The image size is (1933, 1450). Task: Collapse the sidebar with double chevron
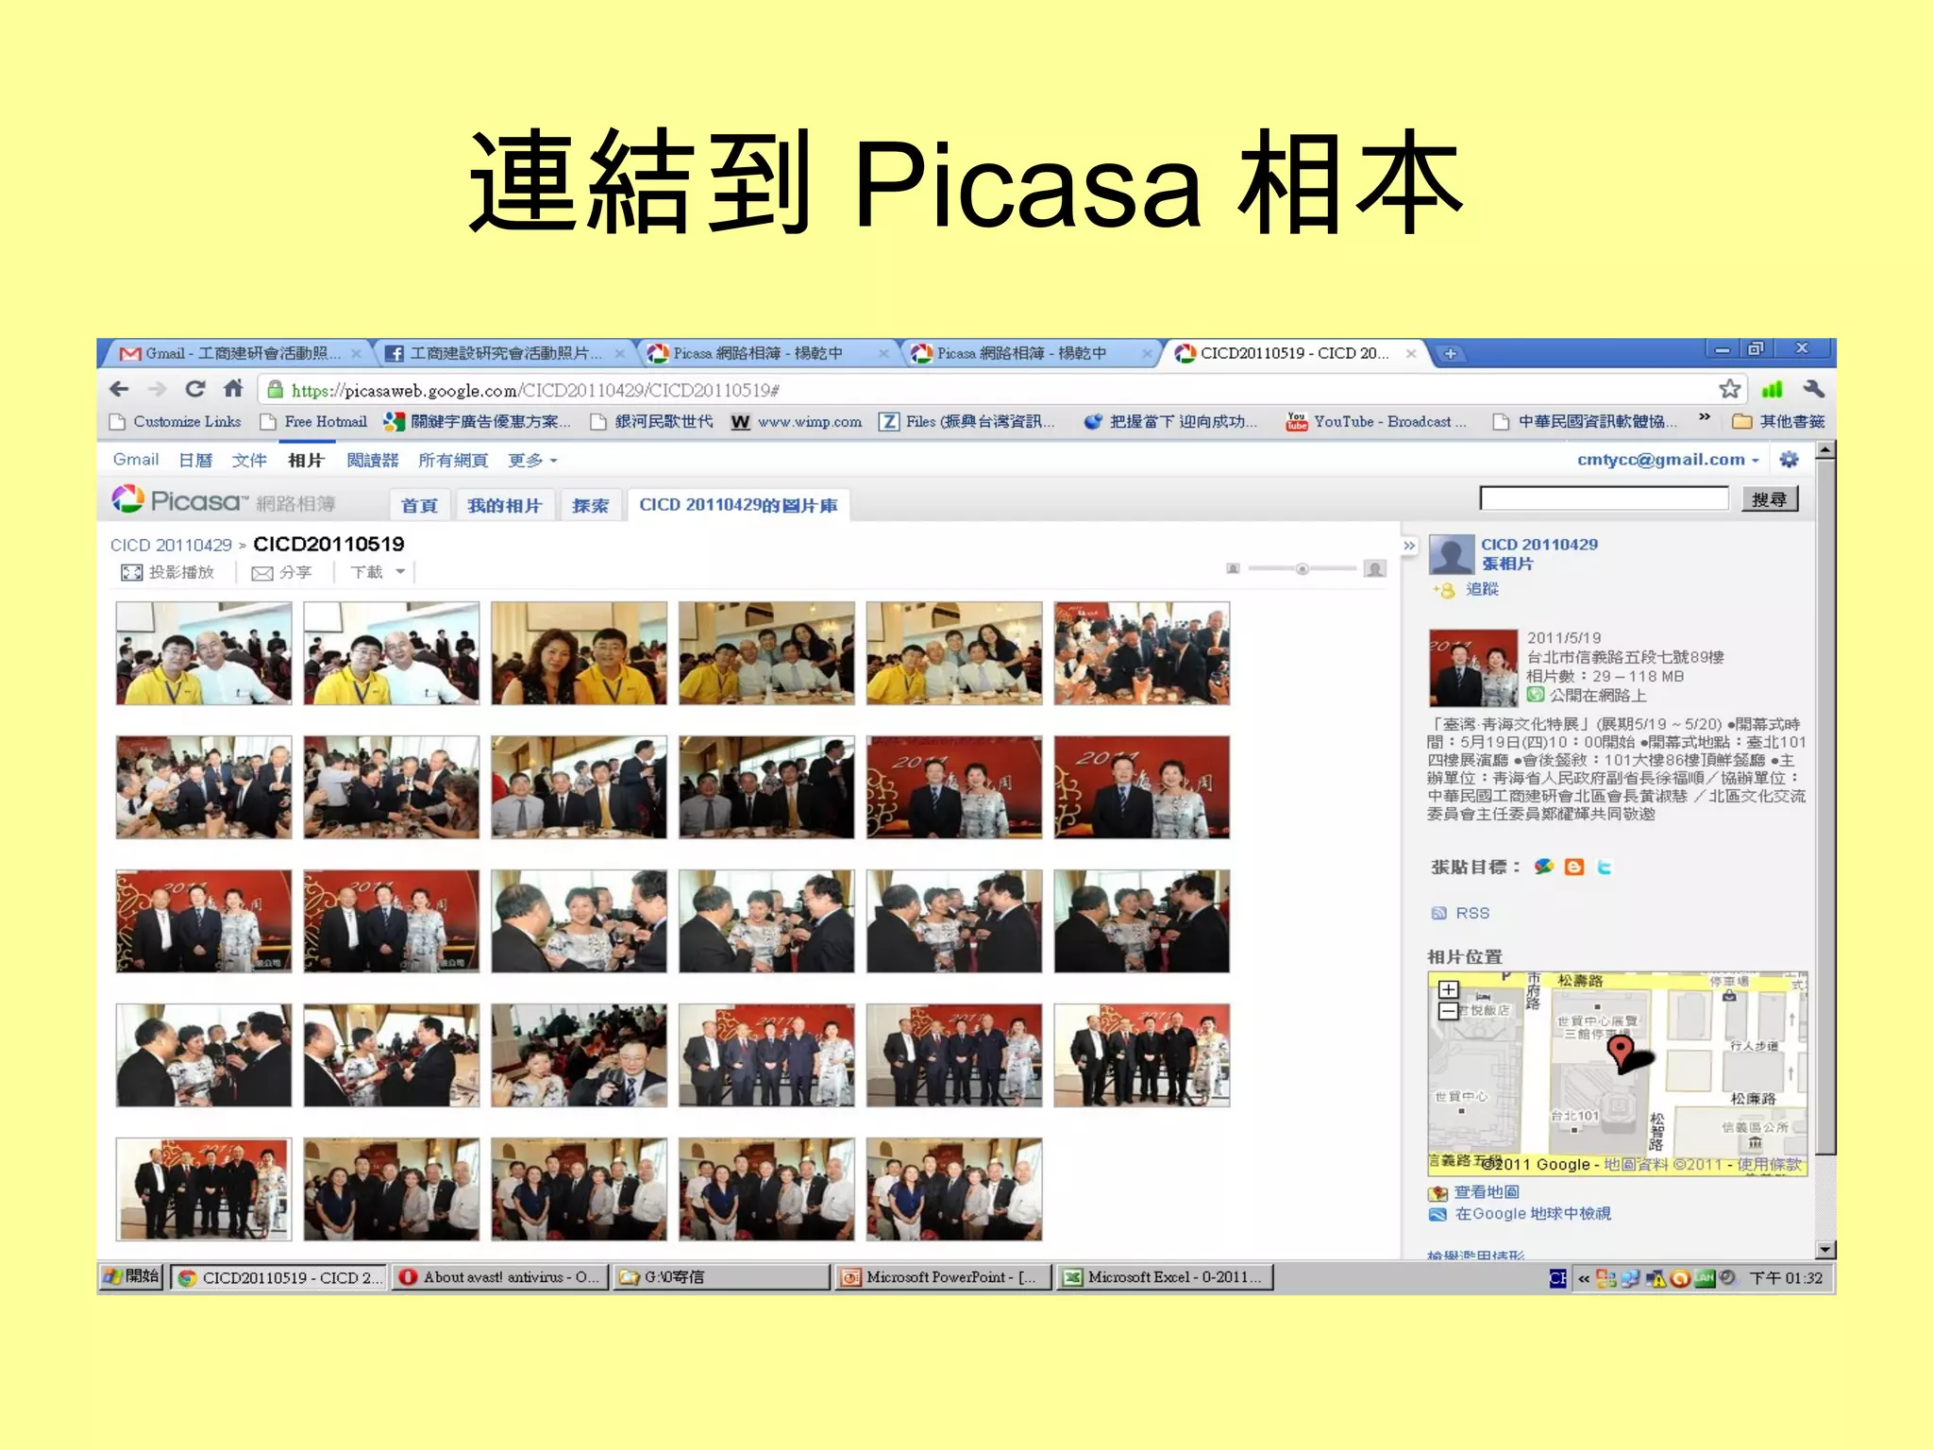coord(1409,546)
